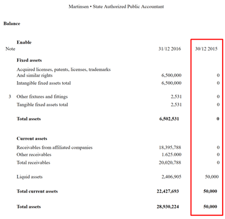Select the "31/12 2016" column header
The width and height of the screenshot is (225, 219).
(x=170, y=49)
